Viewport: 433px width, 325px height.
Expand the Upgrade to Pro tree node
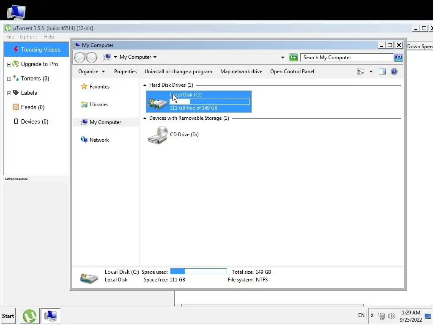coord(9,64)
